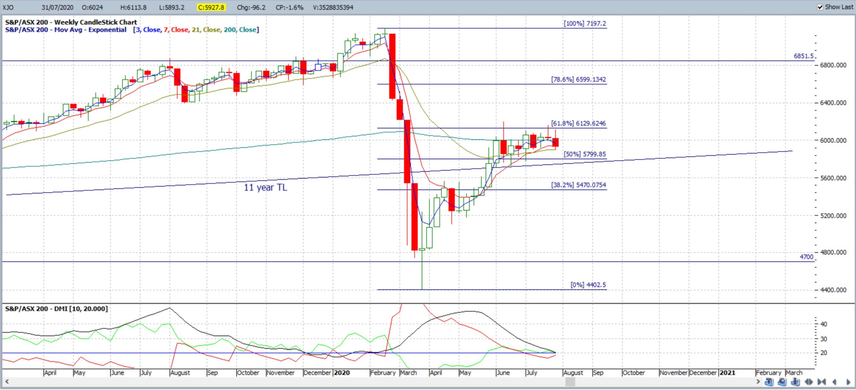856x390 pixels.
Task: Click the single left-arrow step-back icon
Action: 834,382
